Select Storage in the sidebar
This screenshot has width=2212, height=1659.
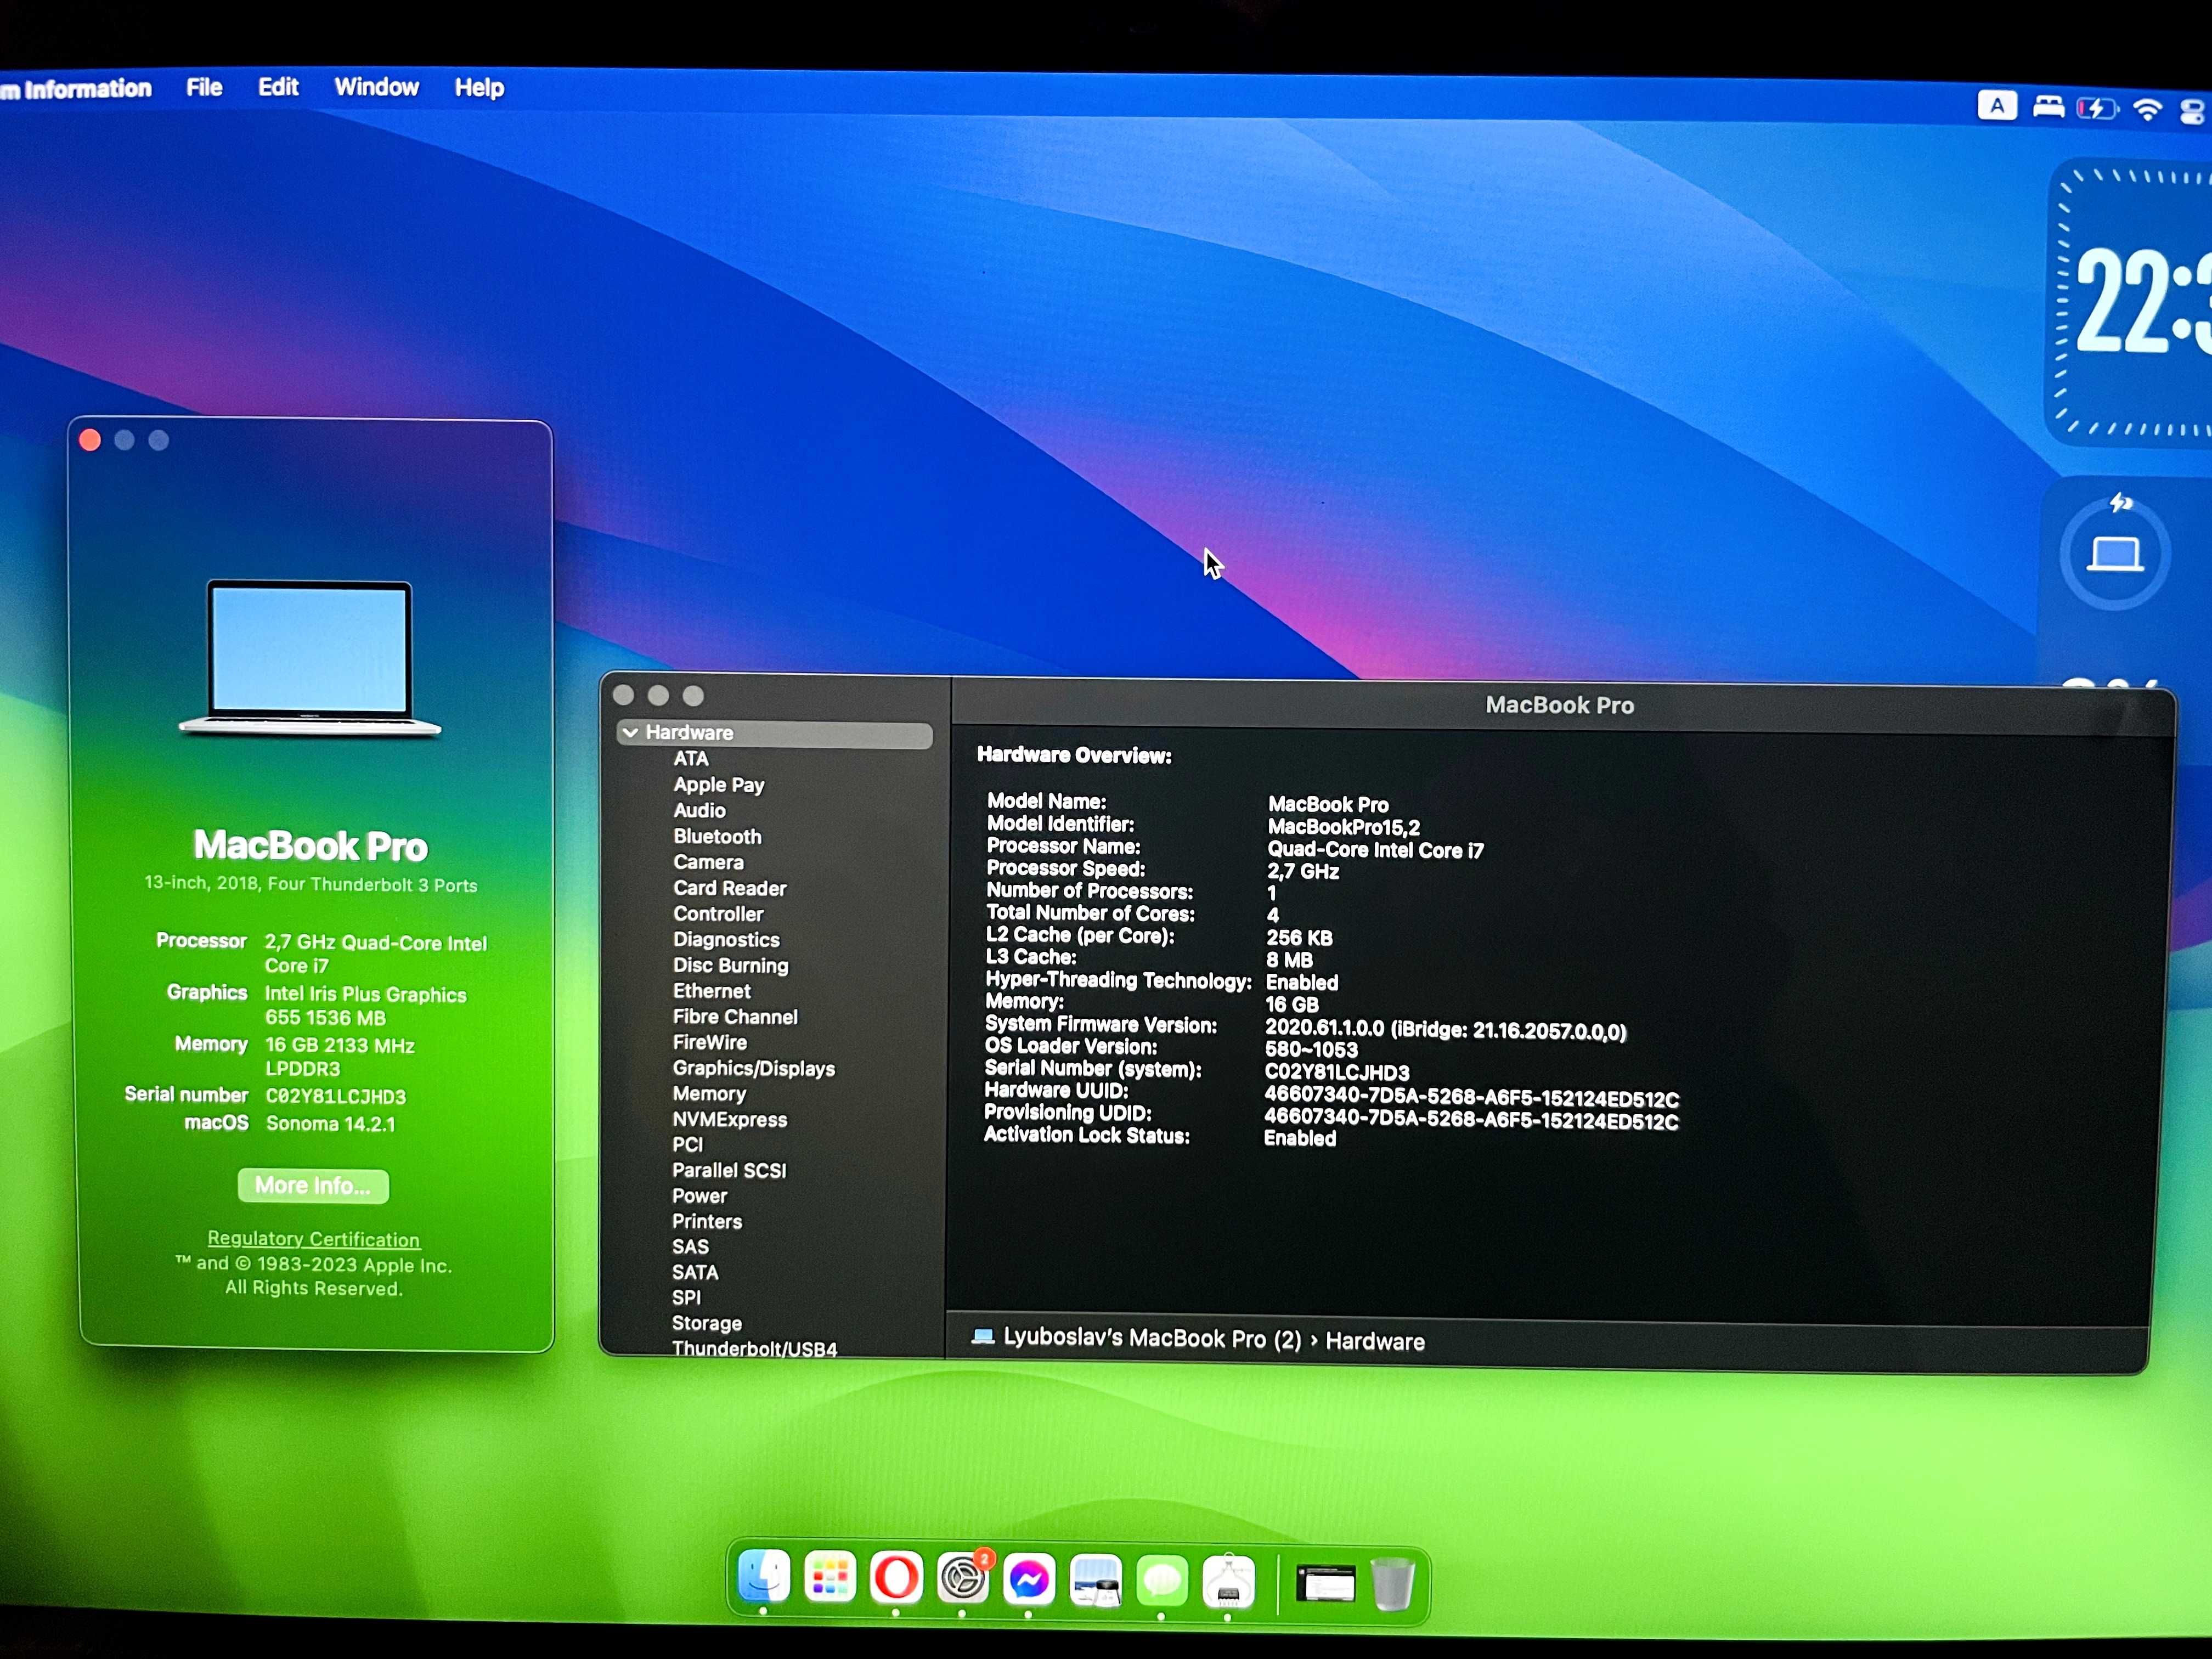[707, 1324]
